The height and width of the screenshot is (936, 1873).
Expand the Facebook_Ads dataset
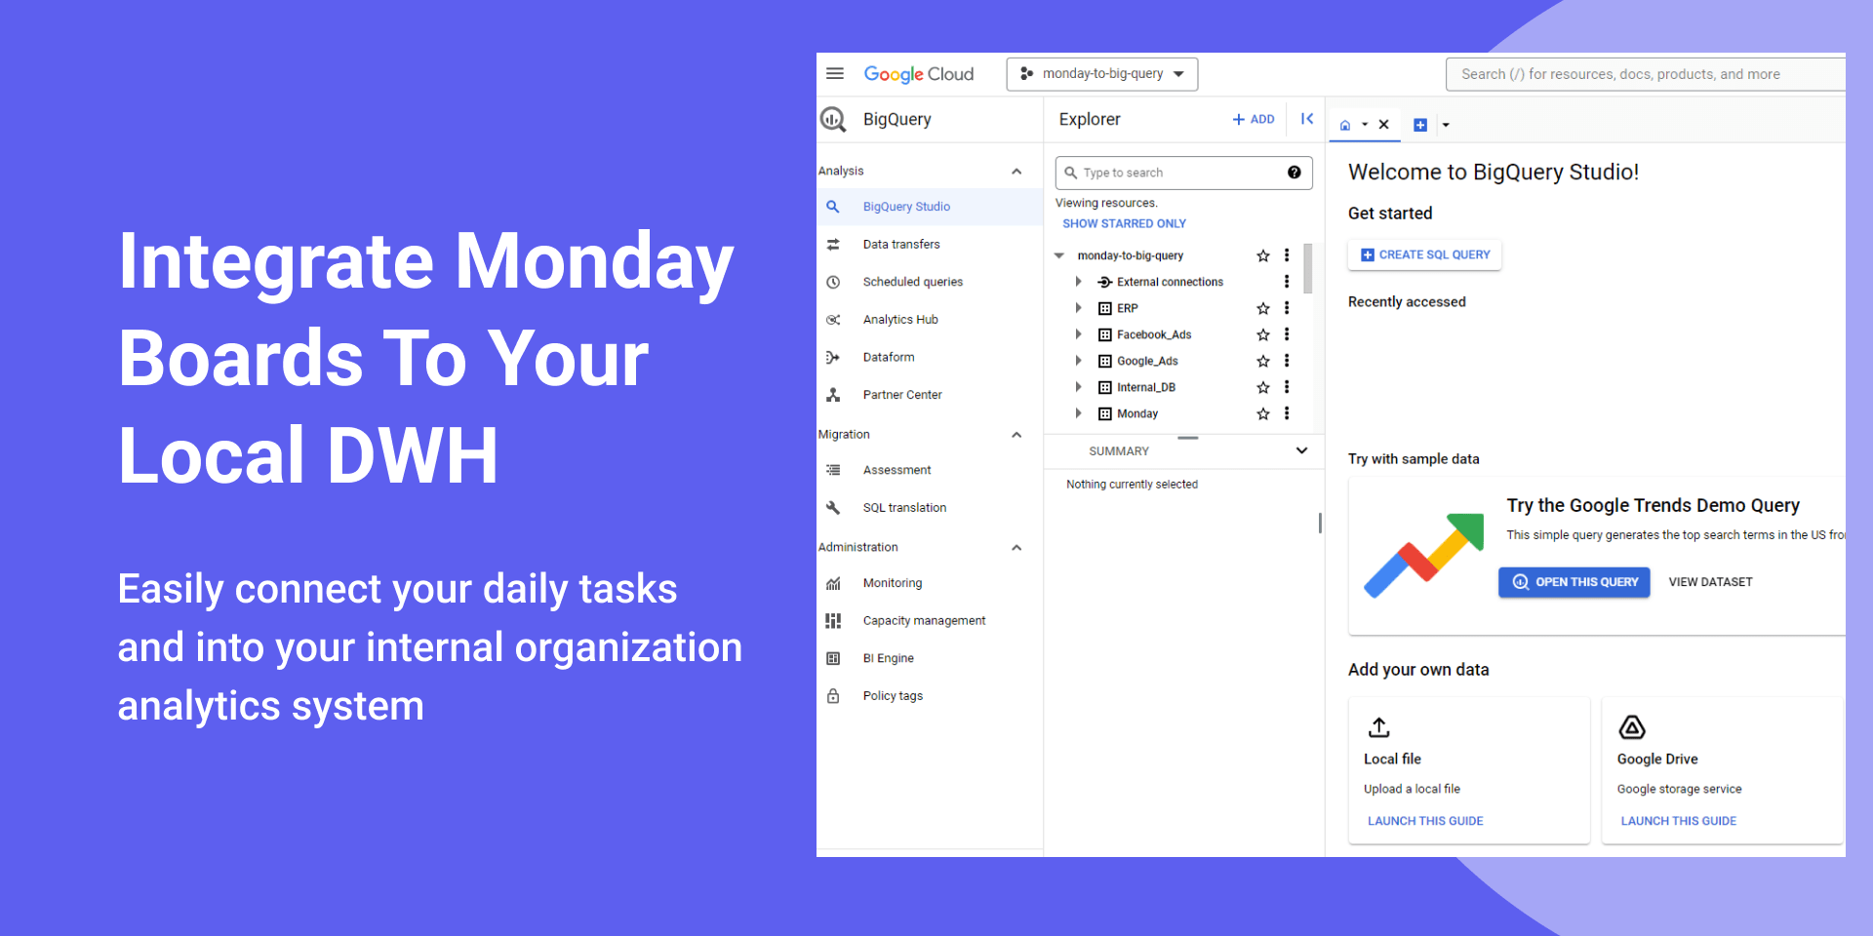pyautogui.click(x=1078, y=334)
